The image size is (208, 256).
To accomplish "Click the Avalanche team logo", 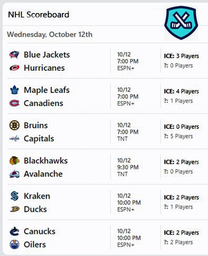I will 14,174.
